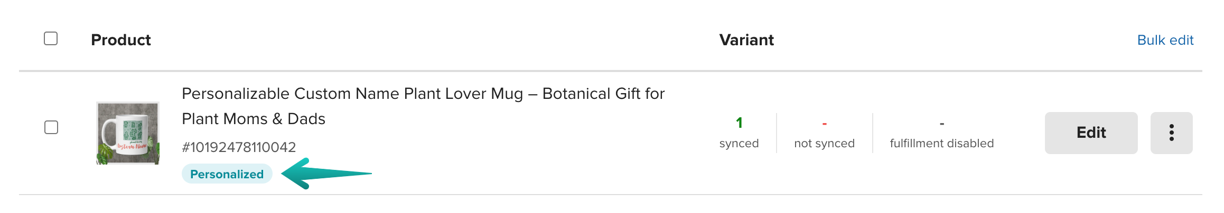
Task: Click the Variant column header
Action: point(746,40)
